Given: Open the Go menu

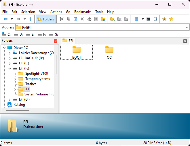Looking at the screenshot, I should [x=68, y=12].
